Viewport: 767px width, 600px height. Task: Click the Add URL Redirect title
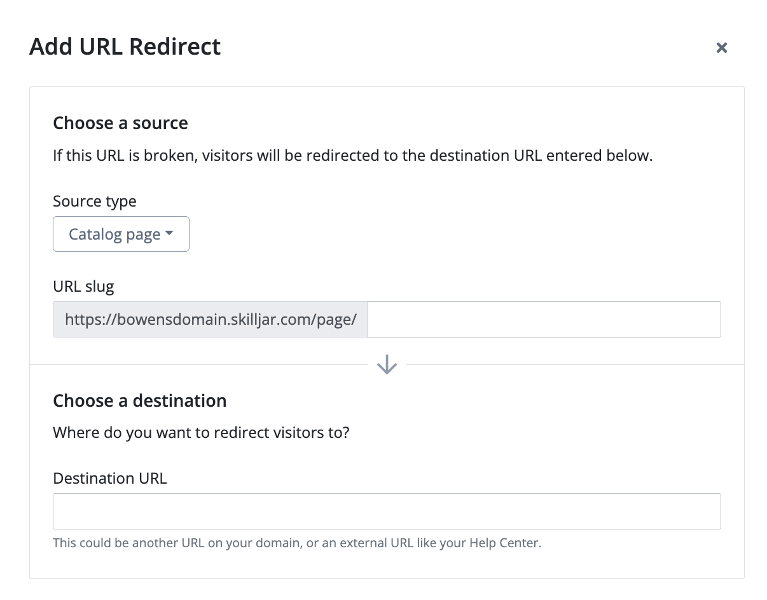[x=125, y=47]
